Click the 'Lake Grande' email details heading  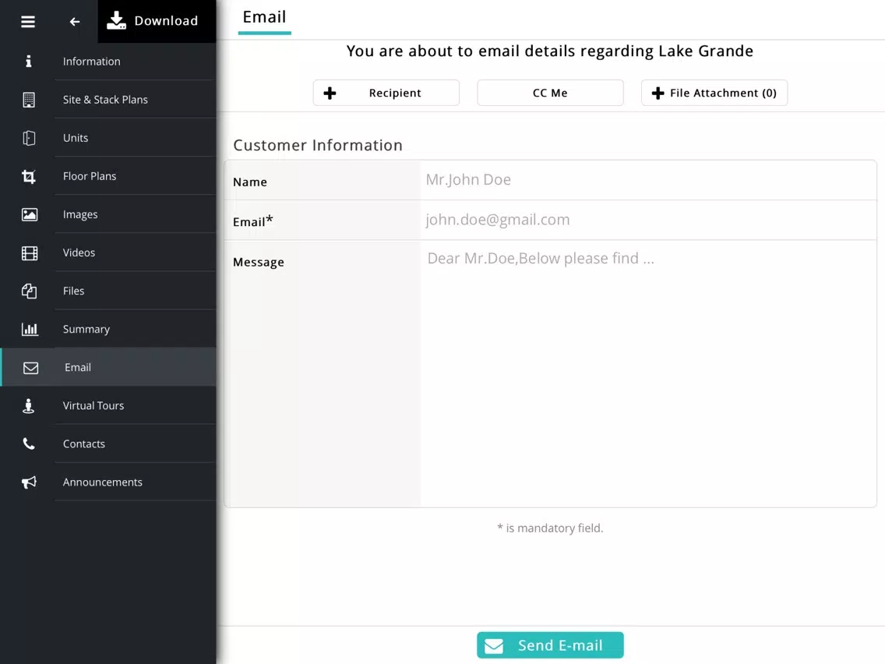(x=550, y=51)
